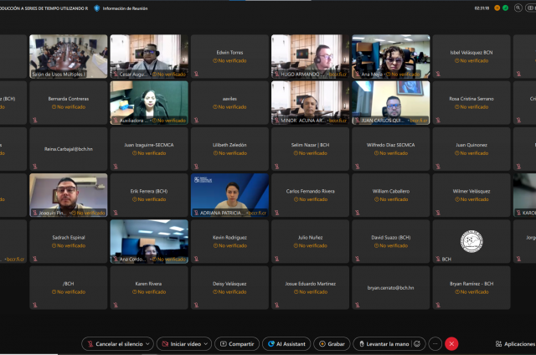Click muted mic icon on Wilfredo Diaz SECMCA tile
Viewport: 536px width, 355px height.
358,167
